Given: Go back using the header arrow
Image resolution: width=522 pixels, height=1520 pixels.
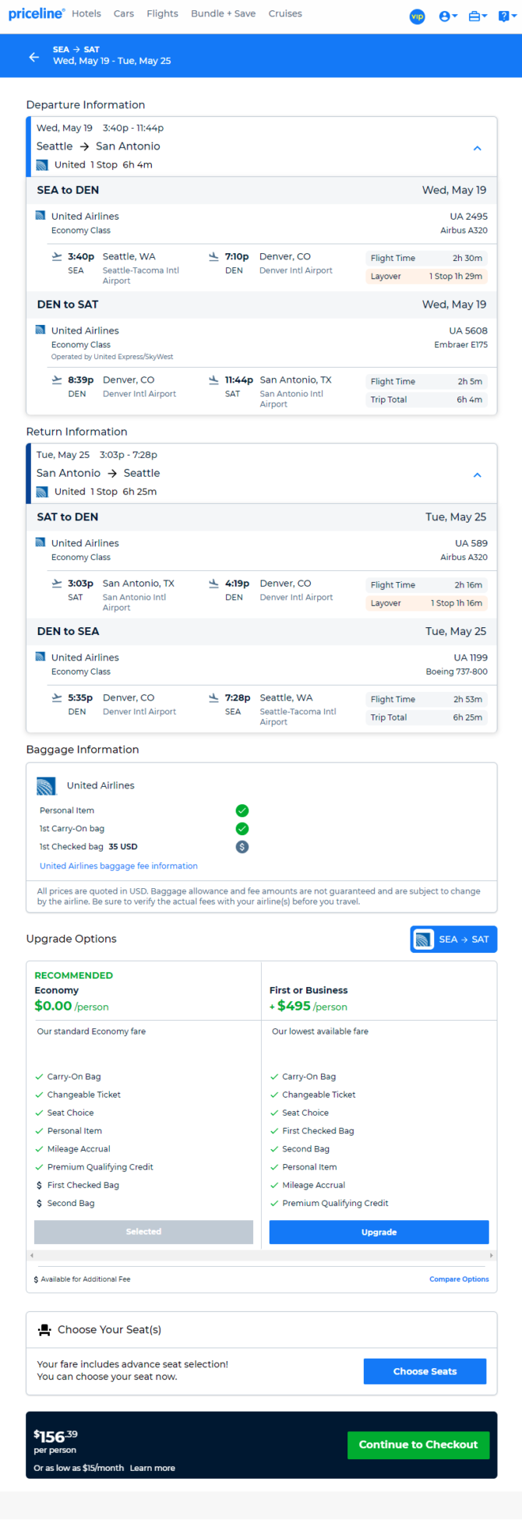Looking at the screenshot, I should tap(34, 57).
